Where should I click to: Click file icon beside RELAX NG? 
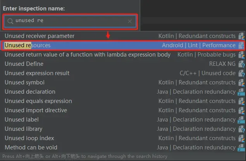[x=241, y=64]
